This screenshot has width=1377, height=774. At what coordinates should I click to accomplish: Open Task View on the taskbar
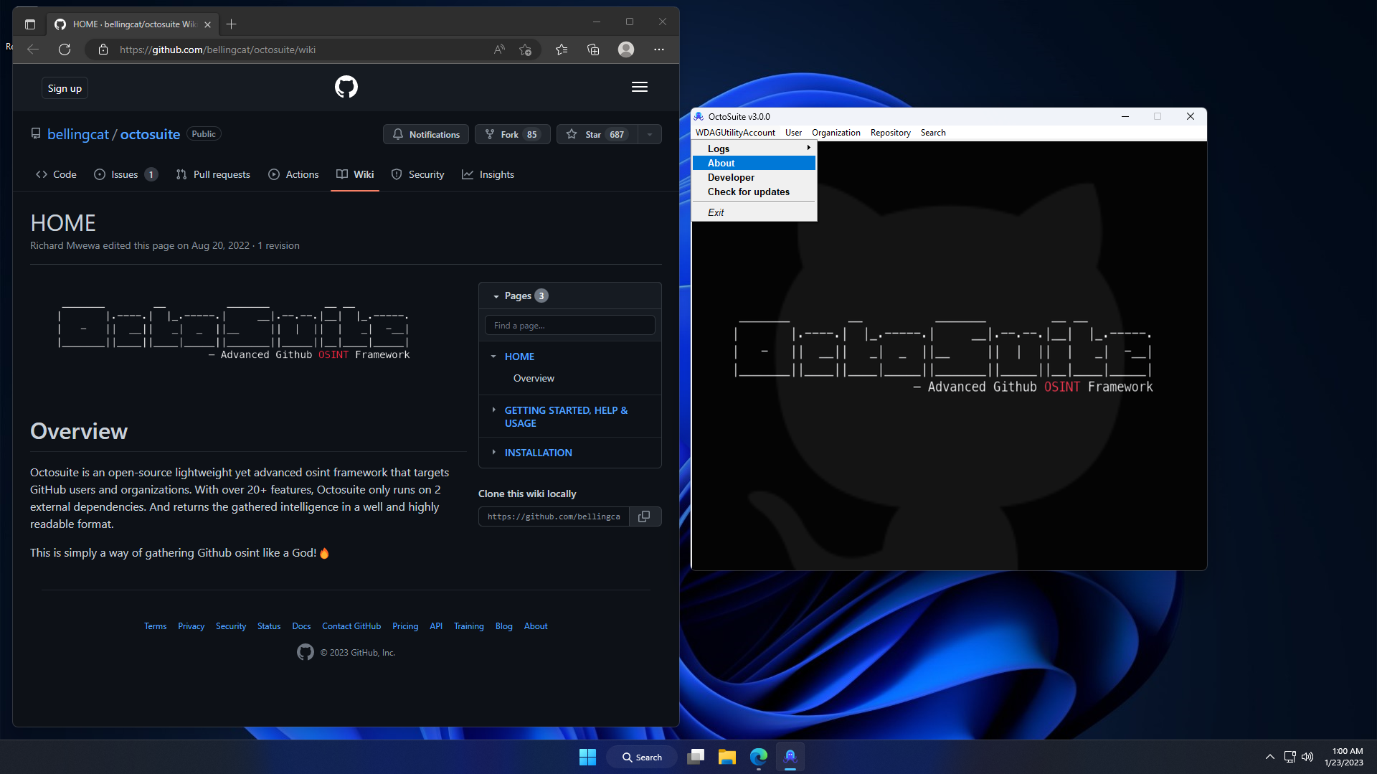(696, 757)
